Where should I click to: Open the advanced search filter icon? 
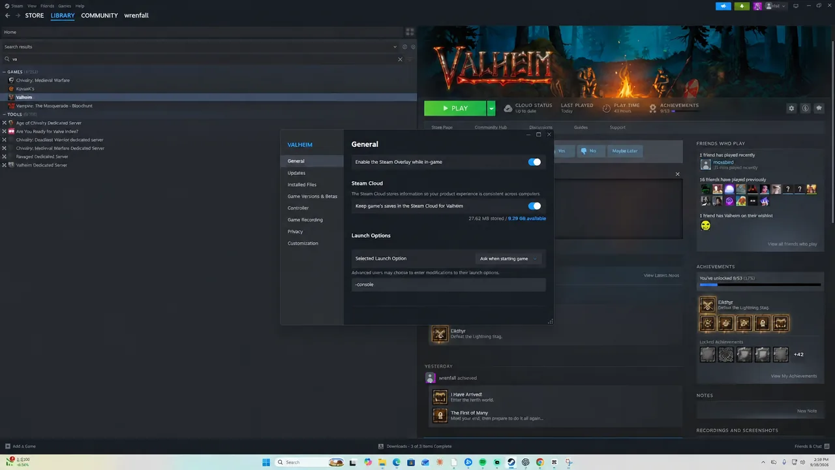410,59
